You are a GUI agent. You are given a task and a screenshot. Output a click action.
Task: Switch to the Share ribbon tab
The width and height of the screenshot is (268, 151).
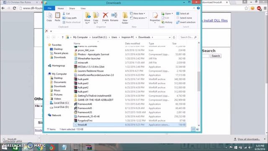72,8
